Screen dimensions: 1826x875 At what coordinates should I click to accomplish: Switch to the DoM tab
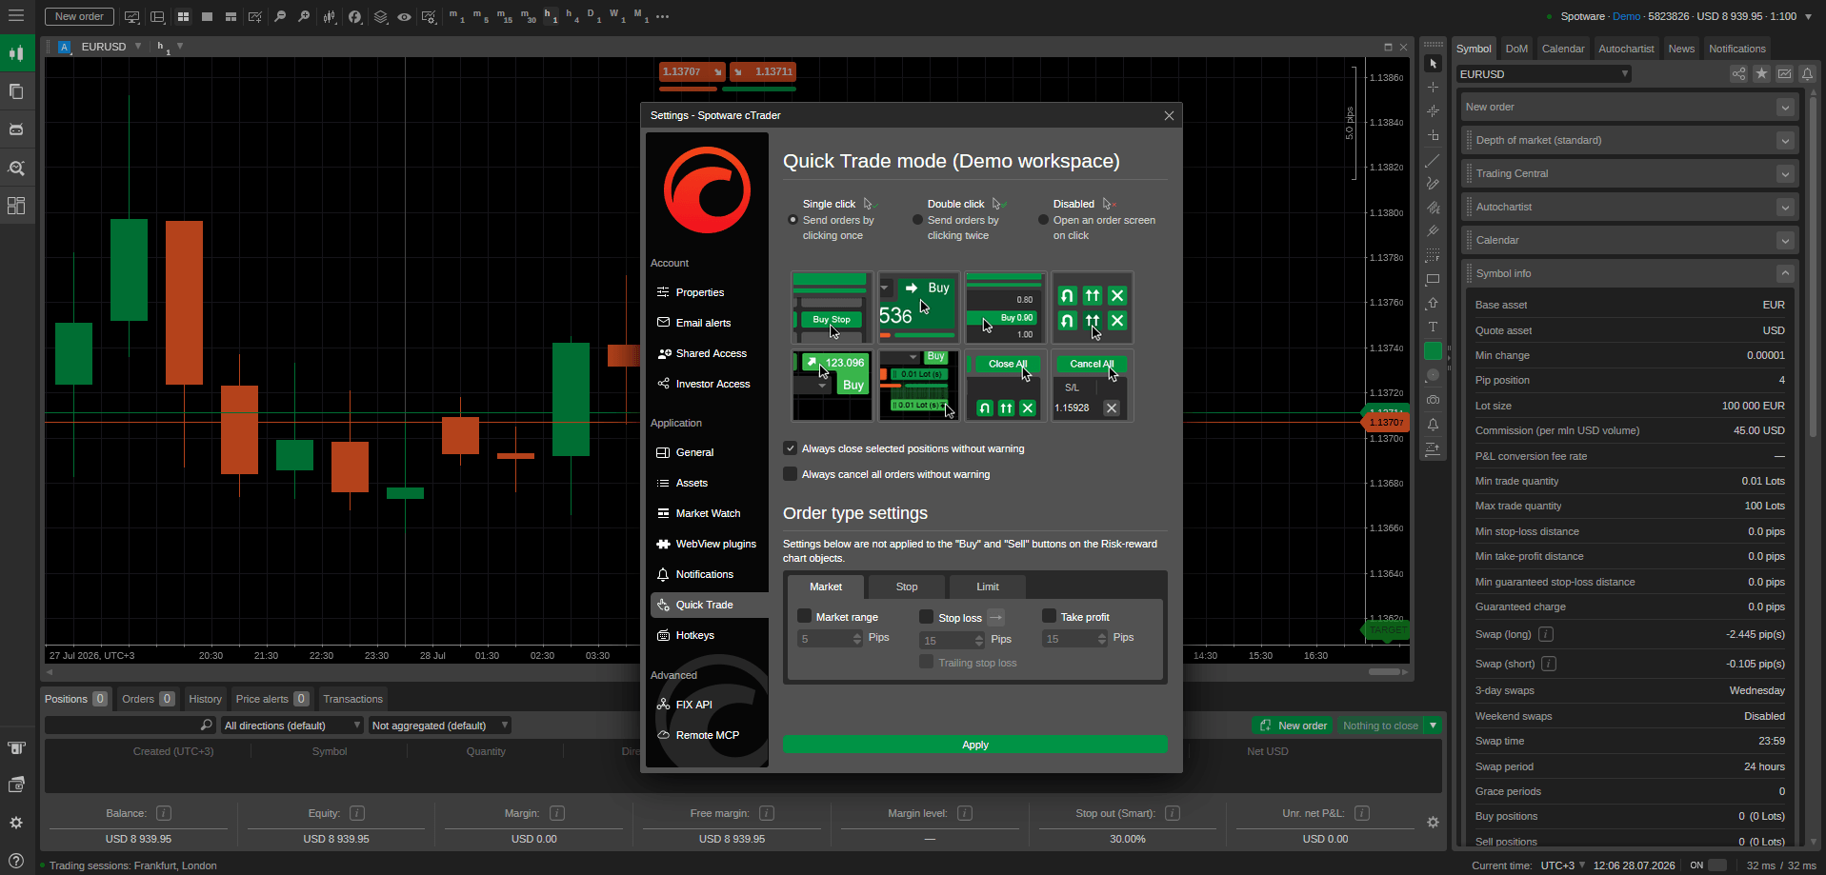tap(1516, 49)
